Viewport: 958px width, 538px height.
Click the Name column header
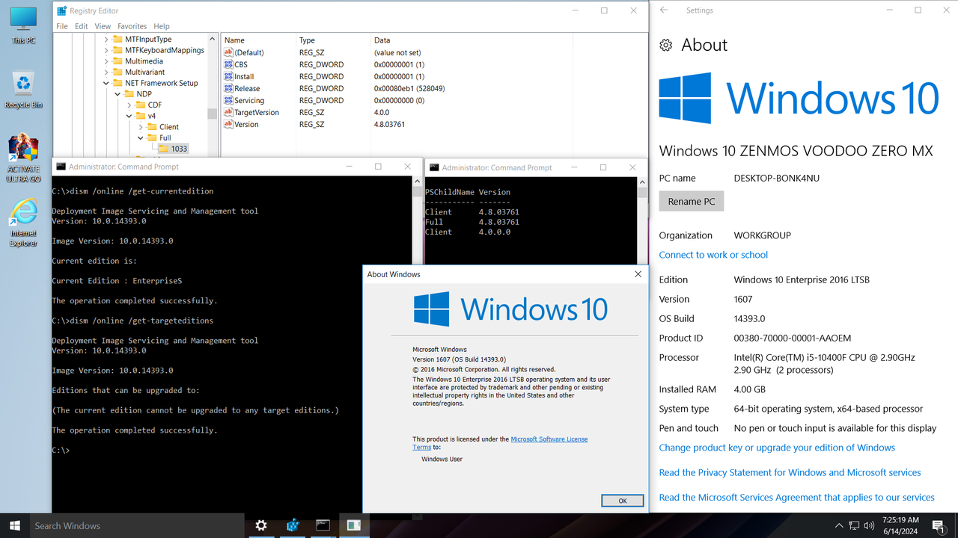[x=259, y=40]
